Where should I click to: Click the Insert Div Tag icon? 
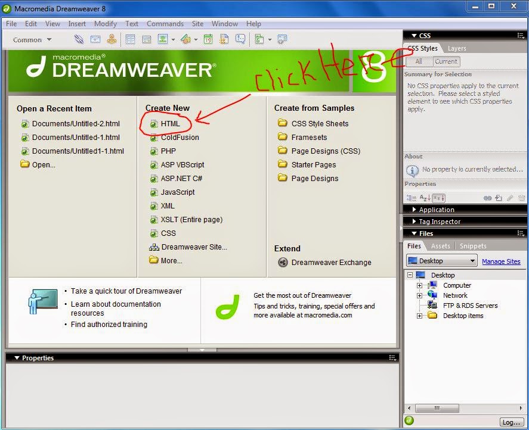click(147, 40)
